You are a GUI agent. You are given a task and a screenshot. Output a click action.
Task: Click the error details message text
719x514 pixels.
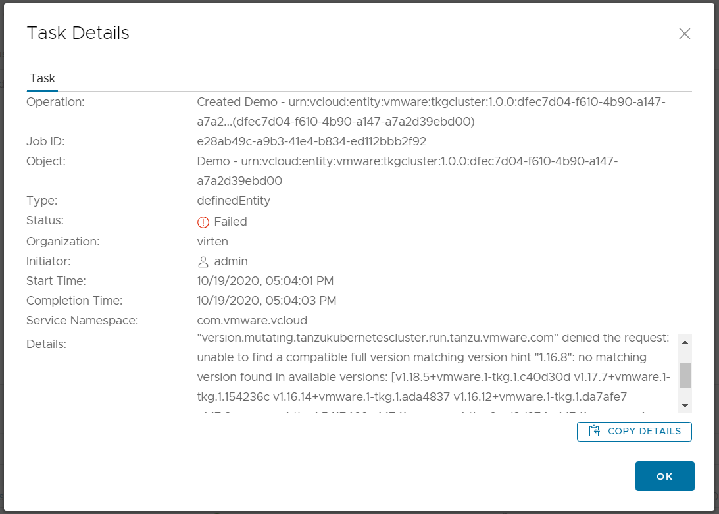pyautogui.click(x=434, y=373)
